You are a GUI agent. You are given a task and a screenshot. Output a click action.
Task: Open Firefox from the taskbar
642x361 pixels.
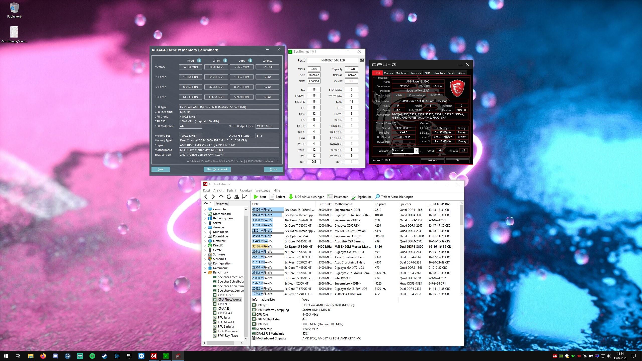(43, 356)
